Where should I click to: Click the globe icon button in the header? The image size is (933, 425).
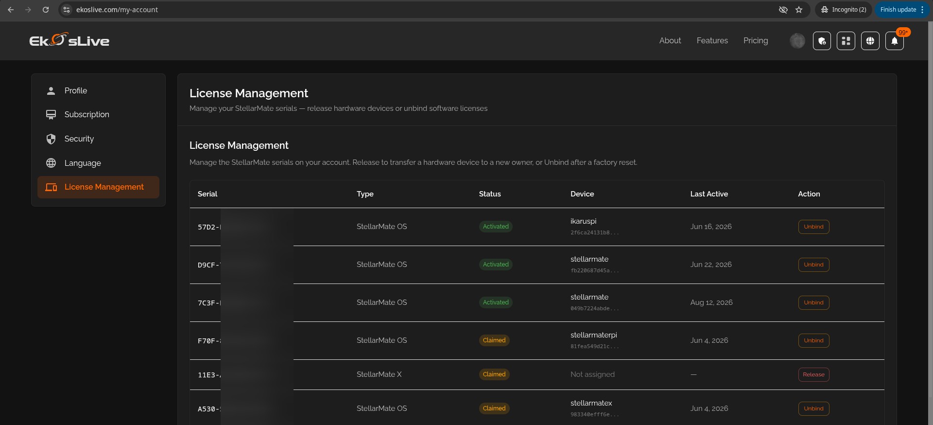[x=870, y=41]
